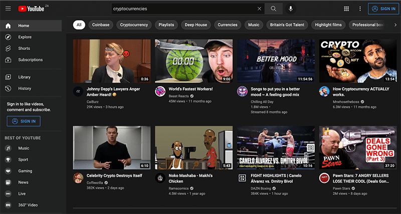
Task: Clear the search box text
Action: (259, 8)
